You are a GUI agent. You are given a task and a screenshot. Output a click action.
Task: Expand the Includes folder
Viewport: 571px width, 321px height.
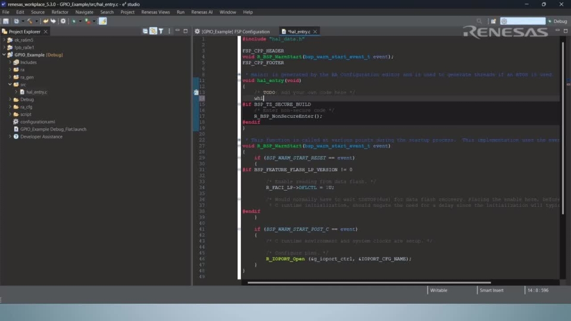tap(10, 62)
